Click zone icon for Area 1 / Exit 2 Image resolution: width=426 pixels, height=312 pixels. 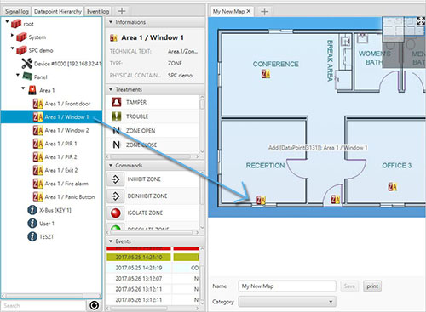(x=37, y=170)
